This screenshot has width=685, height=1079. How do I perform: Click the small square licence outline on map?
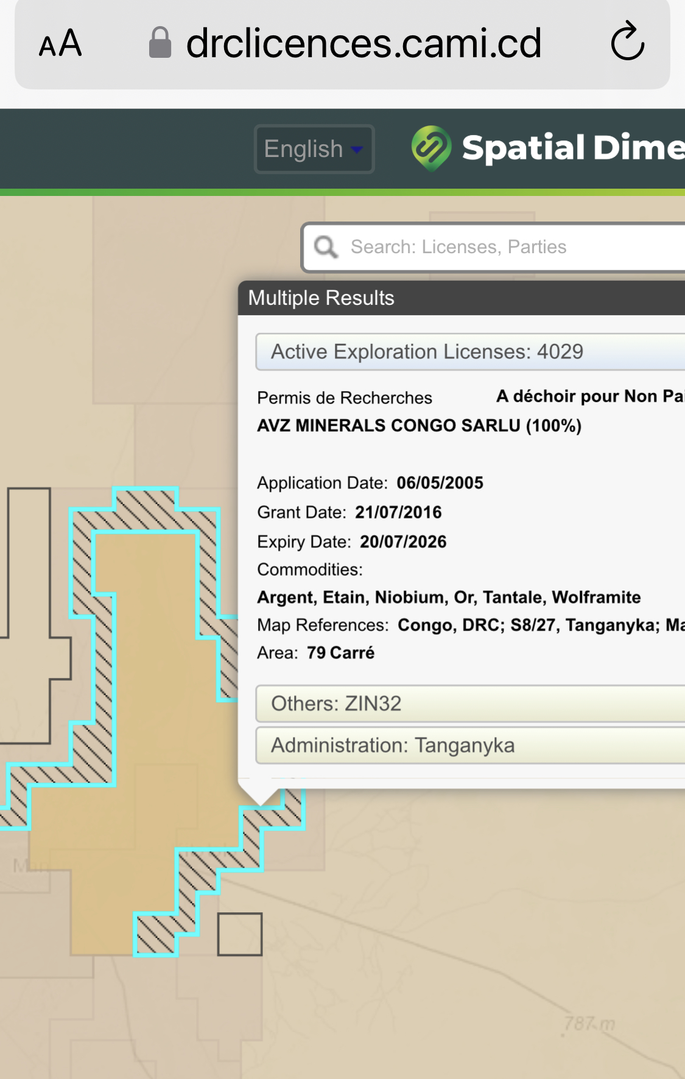click(240, 934)
